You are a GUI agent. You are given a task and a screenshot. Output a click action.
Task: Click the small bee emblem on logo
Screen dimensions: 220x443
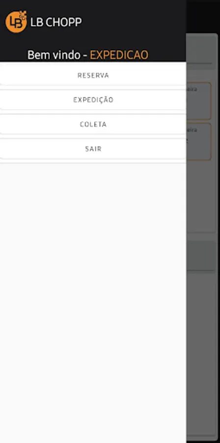click(x=23, y=14)
